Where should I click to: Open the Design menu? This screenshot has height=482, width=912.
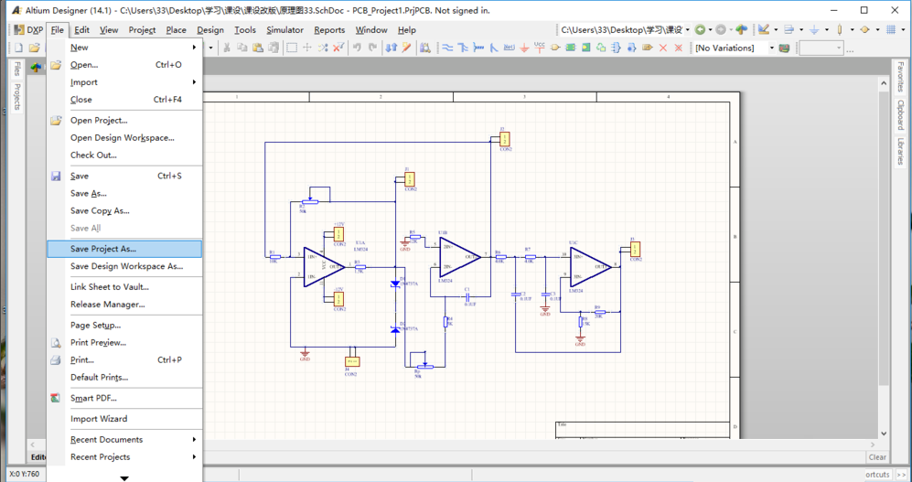coord(209,30)
